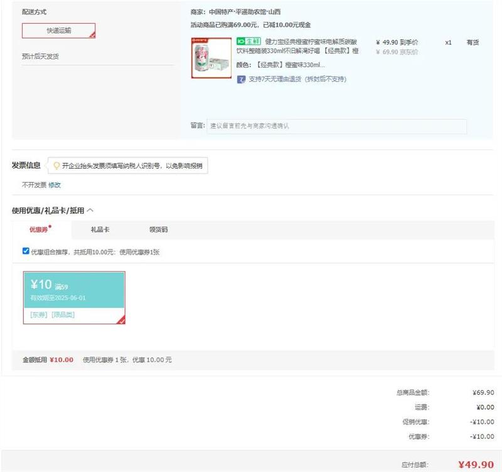Switch to the 领货码 tab
This screenshot has width=502, height=472.
pos(158,229)
